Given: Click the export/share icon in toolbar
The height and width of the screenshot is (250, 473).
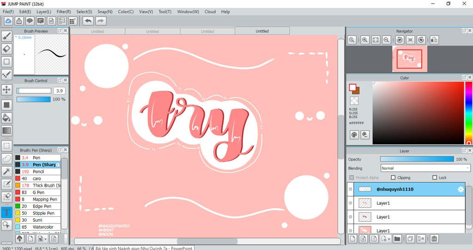Looking at the screenshot, I should [x=19, y=21].
